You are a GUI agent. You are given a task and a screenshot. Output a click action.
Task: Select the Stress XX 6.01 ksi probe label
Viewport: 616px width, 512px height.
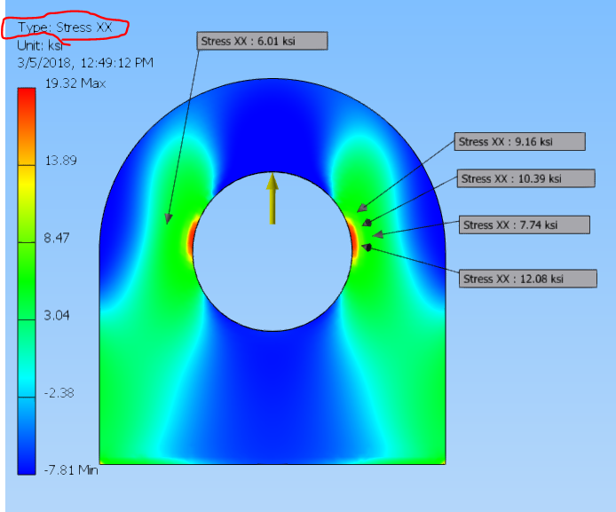[x=262, y=41]
